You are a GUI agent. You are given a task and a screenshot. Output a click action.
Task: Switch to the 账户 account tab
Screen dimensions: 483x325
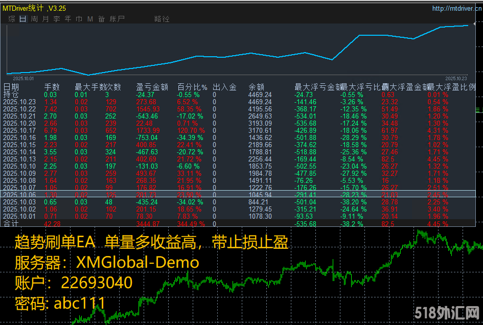pos(117,19)
